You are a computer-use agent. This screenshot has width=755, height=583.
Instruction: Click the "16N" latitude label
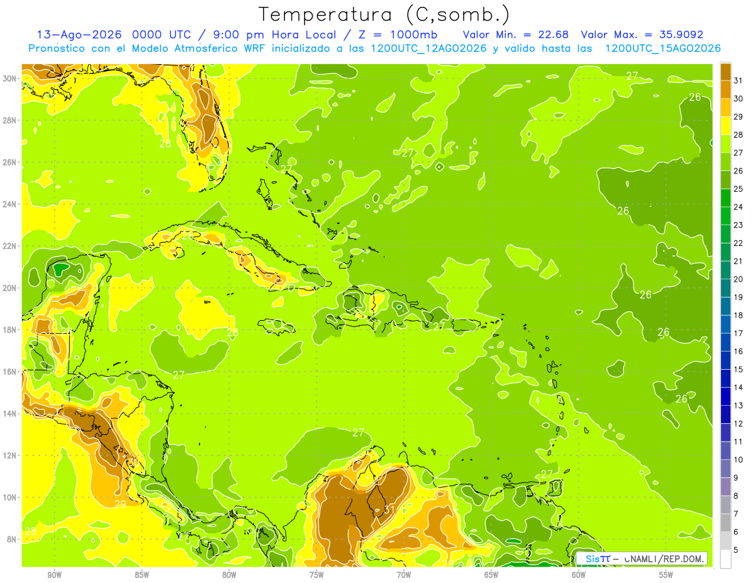point(9,372)
